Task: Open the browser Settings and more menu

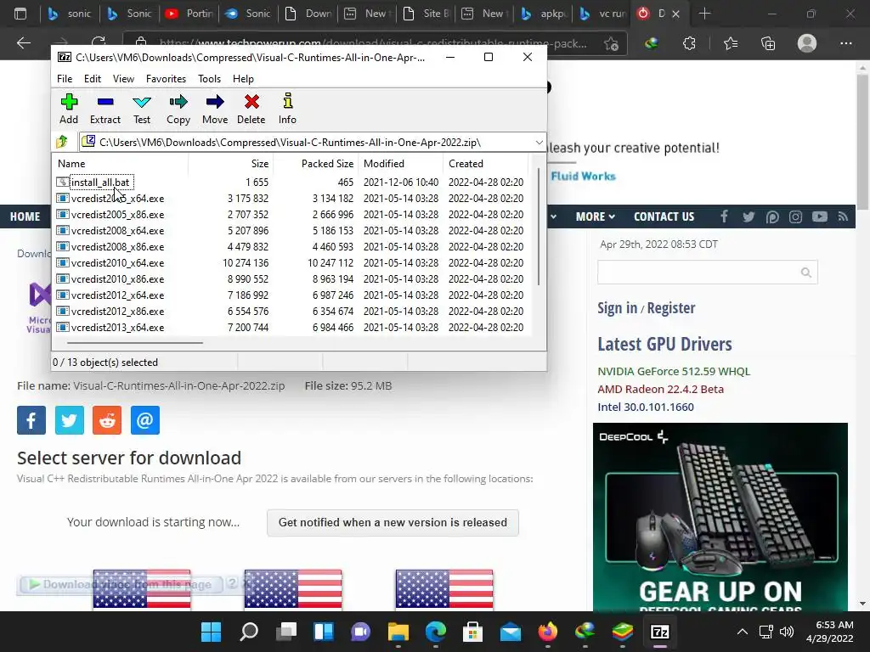Action: tap(845, 43)
